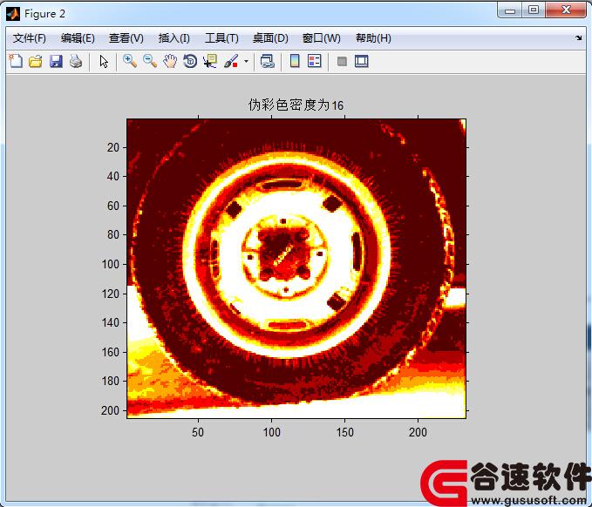Open the 桌面(D) menu
Viewport: 592px width, 507px height.
point(270,38)
